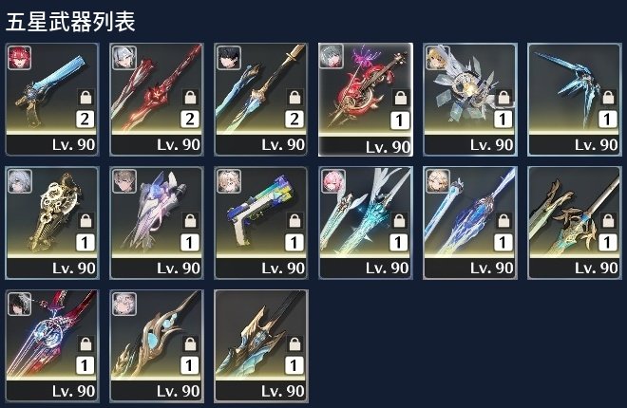Open the golden ornate key-shaped weapon
Viewport: 627px width, 408px height.
click(52, 223)
